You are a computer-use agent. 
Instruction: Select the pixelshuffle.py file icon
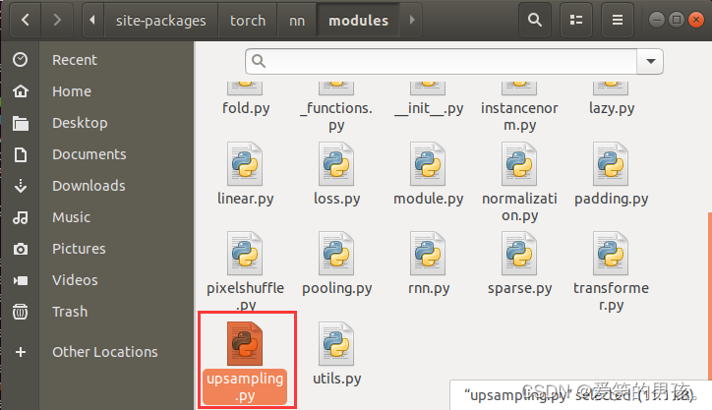[245, 254]
